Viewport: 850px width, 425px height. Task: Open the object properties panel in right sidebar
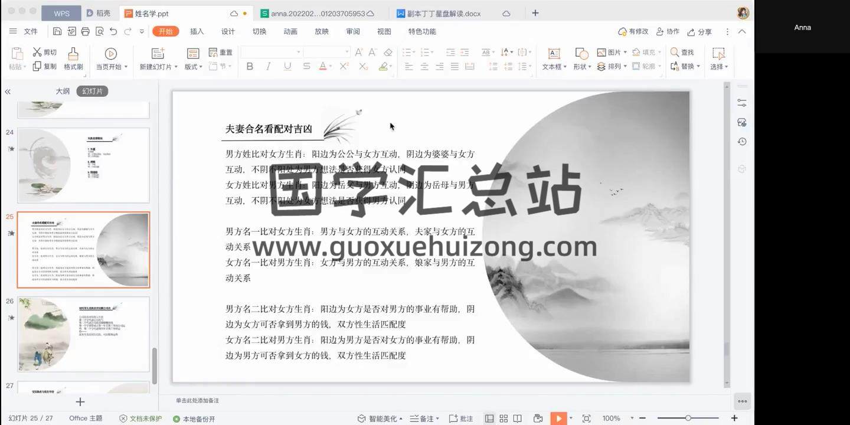coord(742,103)
